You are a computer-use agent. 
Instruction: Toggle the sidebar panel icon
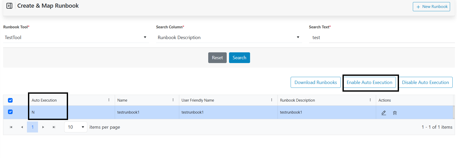tap(9, 6)
